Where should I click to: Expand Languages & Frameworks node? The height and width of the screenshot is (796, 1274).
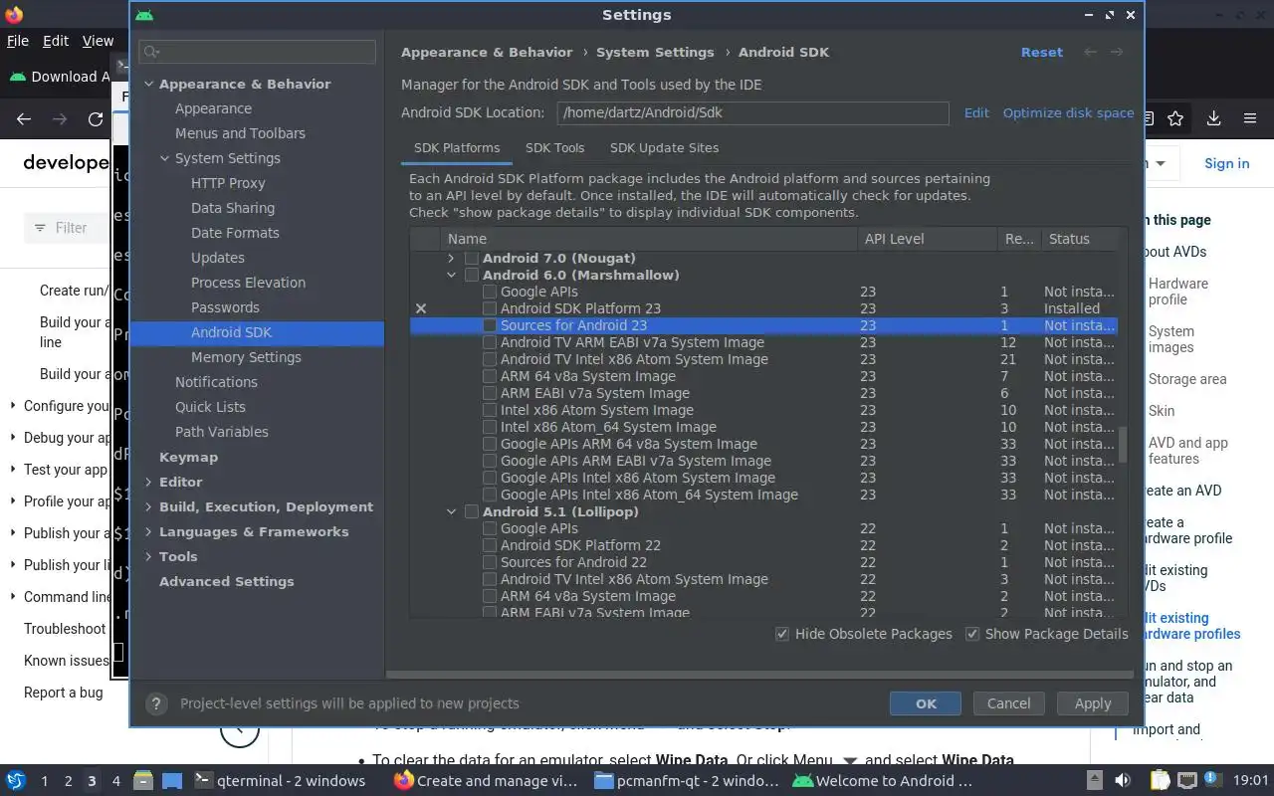tap(148, 531)
